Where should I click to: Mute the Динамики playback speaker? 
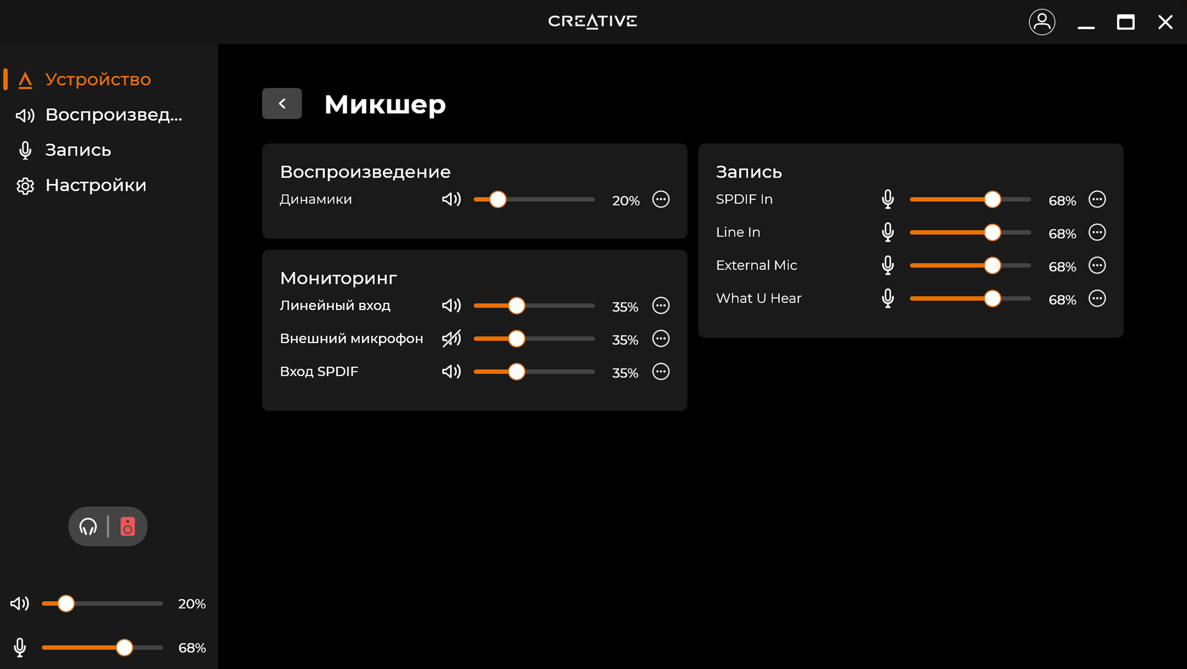[x=451, y=199]
